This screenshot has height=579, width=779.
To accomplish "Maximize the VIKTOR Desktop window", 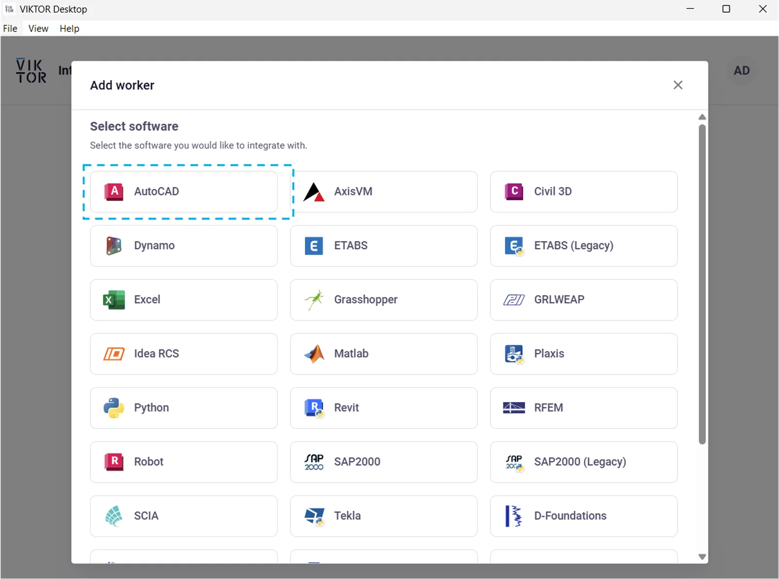I will (726, 9).
